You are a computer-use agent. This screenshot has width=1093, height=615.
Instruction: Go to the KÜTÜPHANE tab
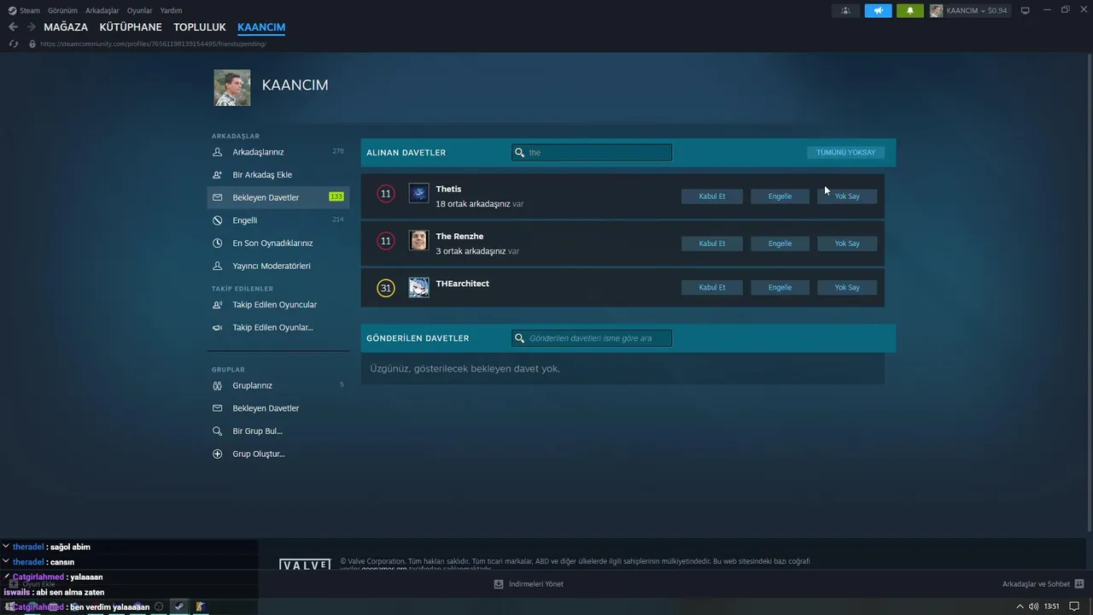pos(131,27)
